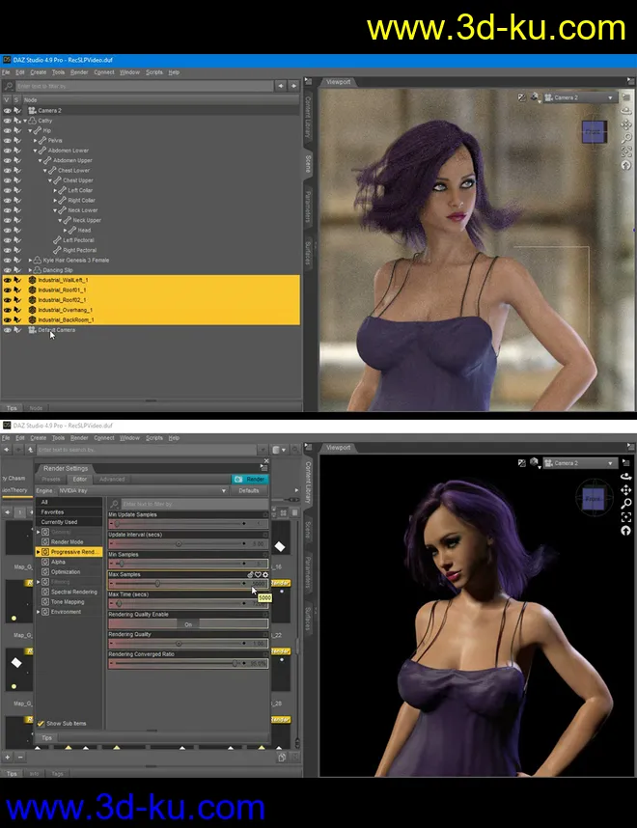The height and width of the screenshot is (828, 637).
Task: Click the figure icon next to Cathy
Action: (x=32, y=121)
